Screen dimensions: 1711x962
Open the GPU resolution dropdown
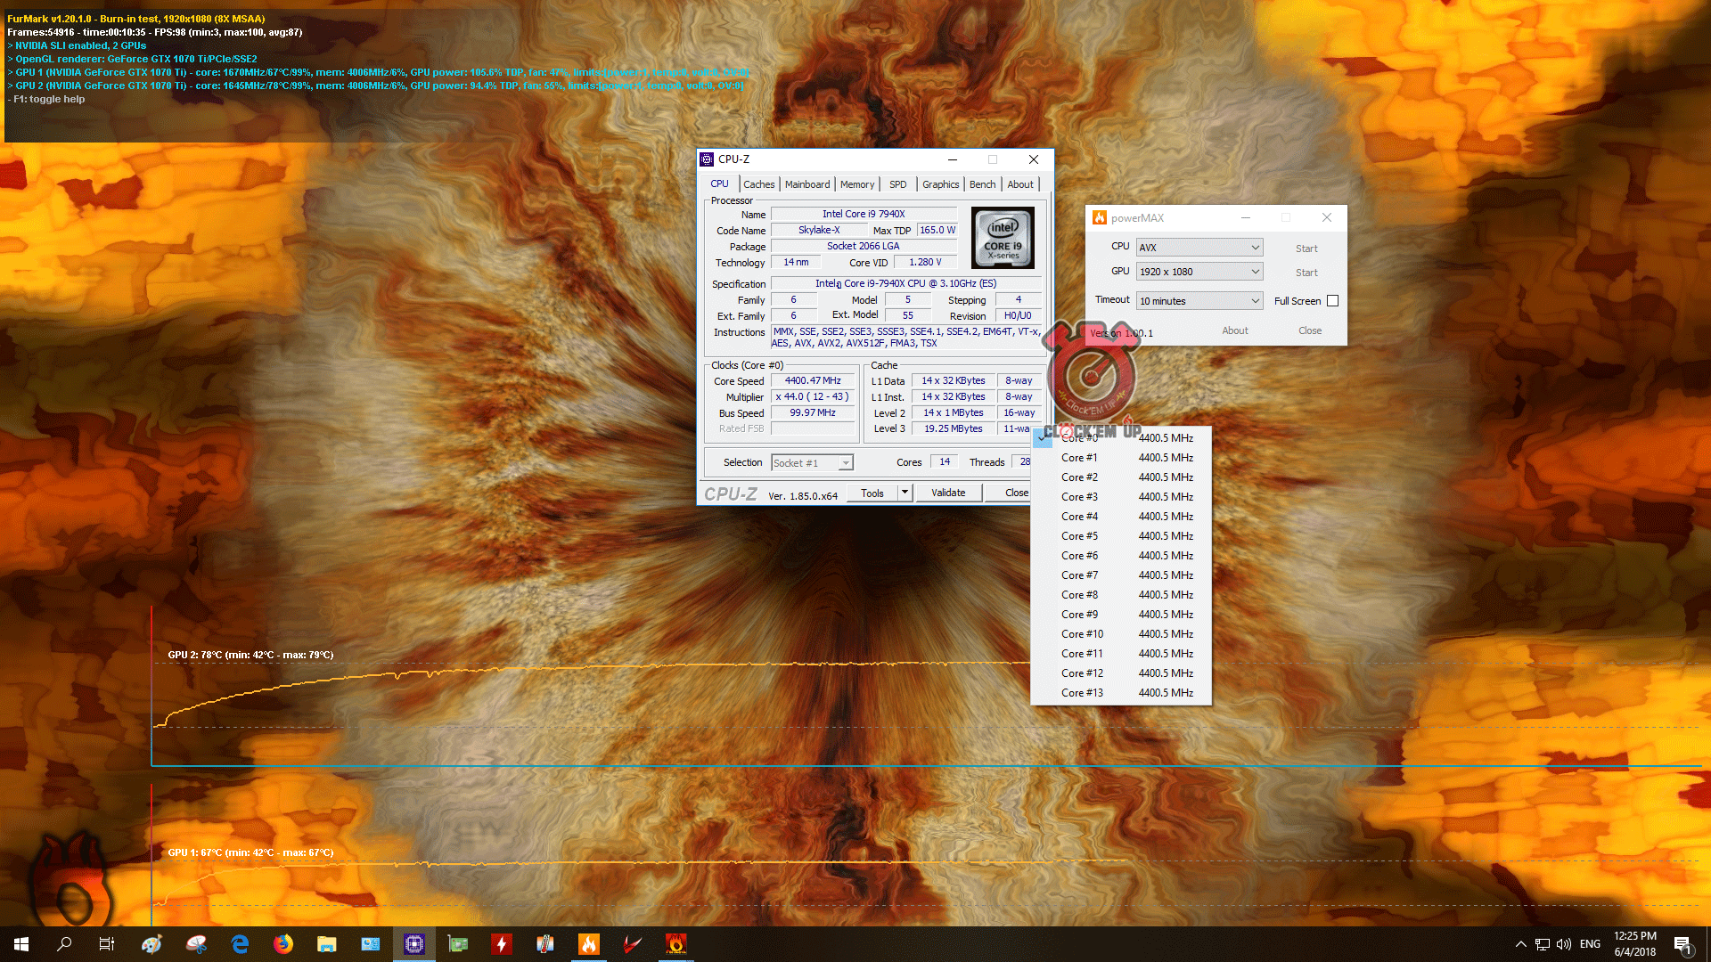pyautogui.click(x=1199, y=272)
